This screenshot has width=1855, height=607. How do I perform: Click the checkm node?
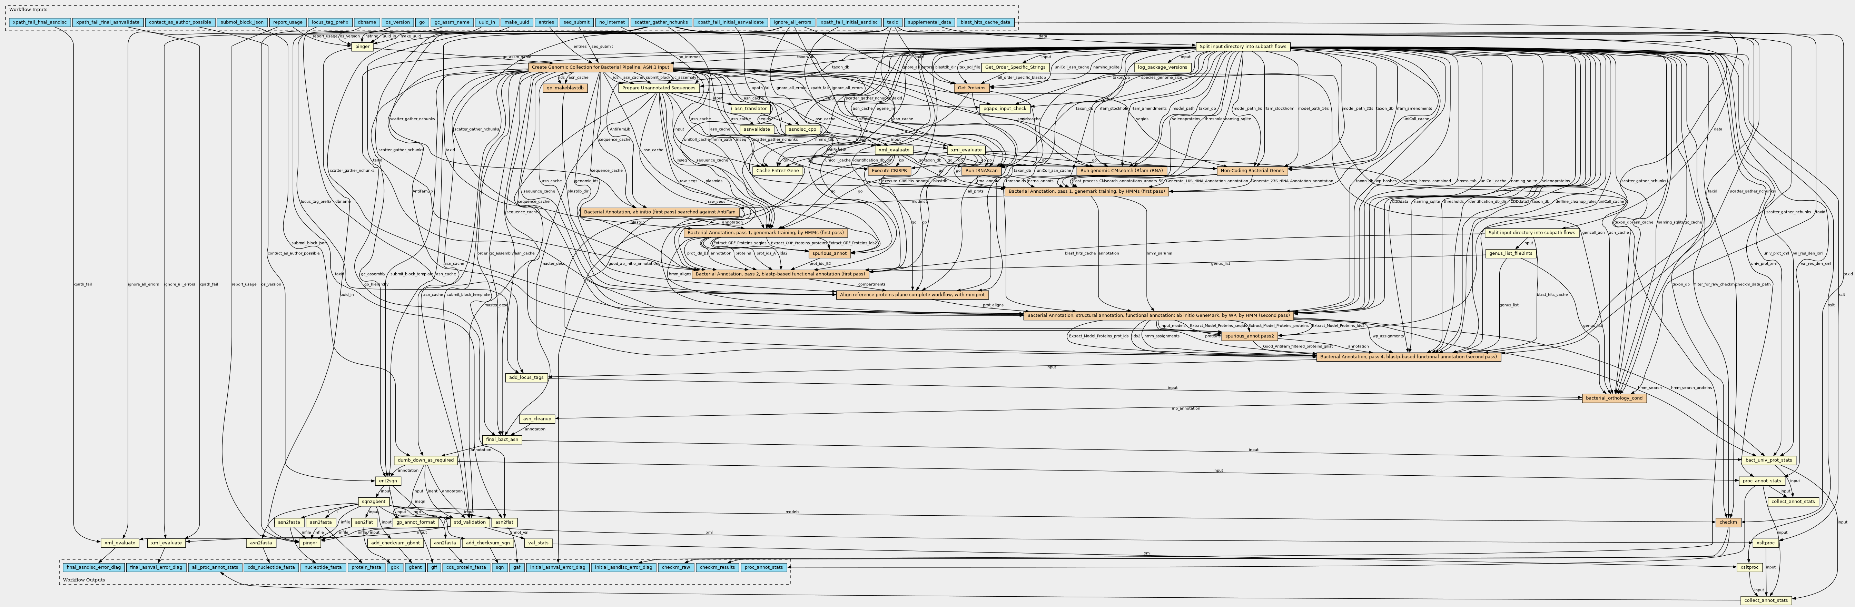(x=1728, y=522)
